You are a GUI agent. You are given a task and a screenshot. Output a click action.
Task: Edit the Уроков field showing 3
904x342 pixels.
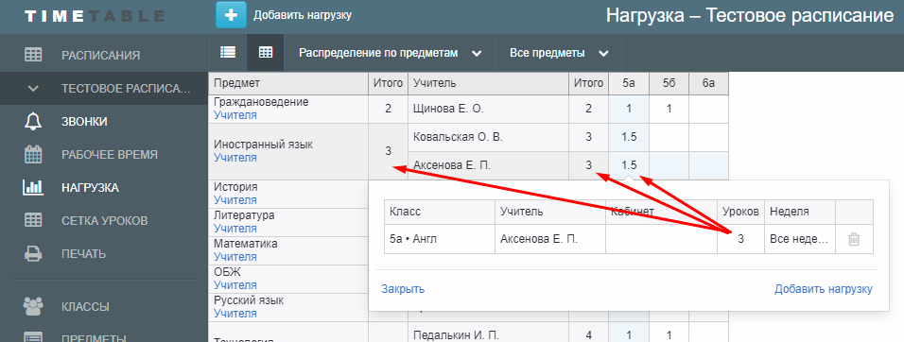coord(740,239)
